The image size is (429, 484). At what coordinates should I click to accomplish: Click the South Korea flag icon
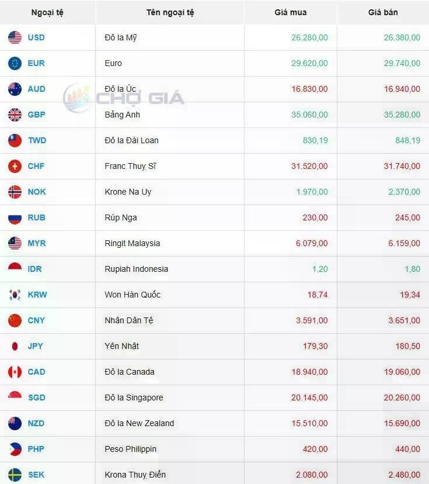[15, 295]
